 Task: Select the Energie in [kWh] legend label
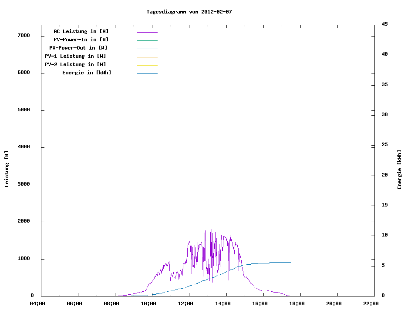pos(87,73)
